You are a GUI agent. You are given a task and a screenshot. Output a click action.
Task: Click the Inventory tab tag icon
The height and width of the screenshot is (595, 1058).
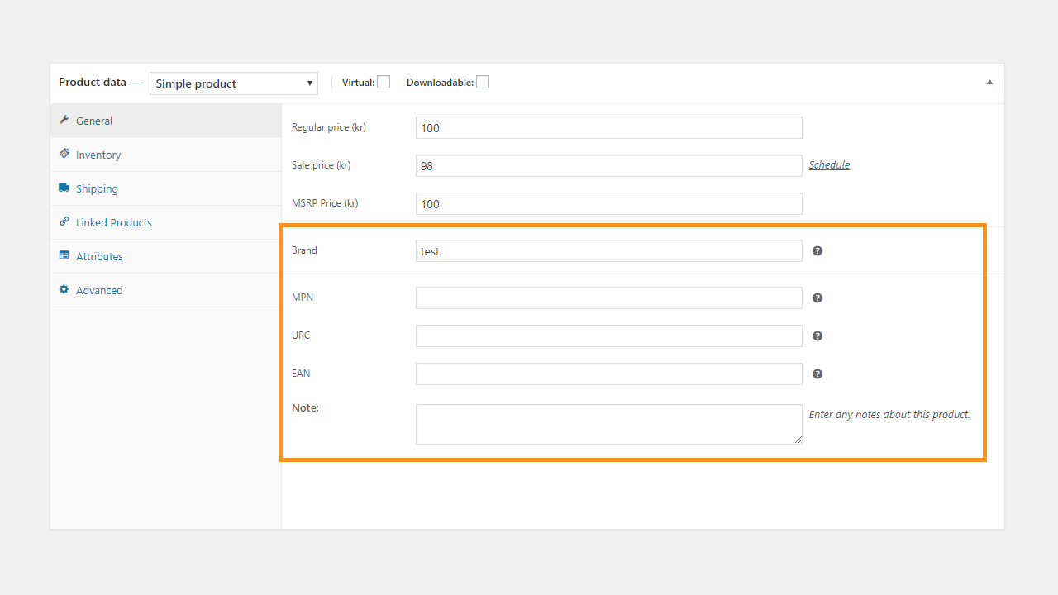pyautogui.click(x=64, y=154)
